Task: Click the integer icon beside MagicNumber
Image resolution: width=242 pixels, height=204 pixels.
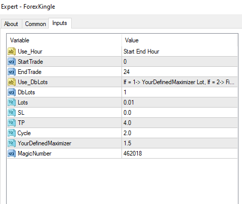Action: point(12,154)
